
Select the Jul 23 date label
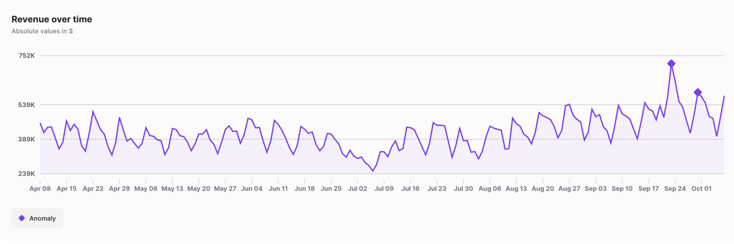click(437, 188)
